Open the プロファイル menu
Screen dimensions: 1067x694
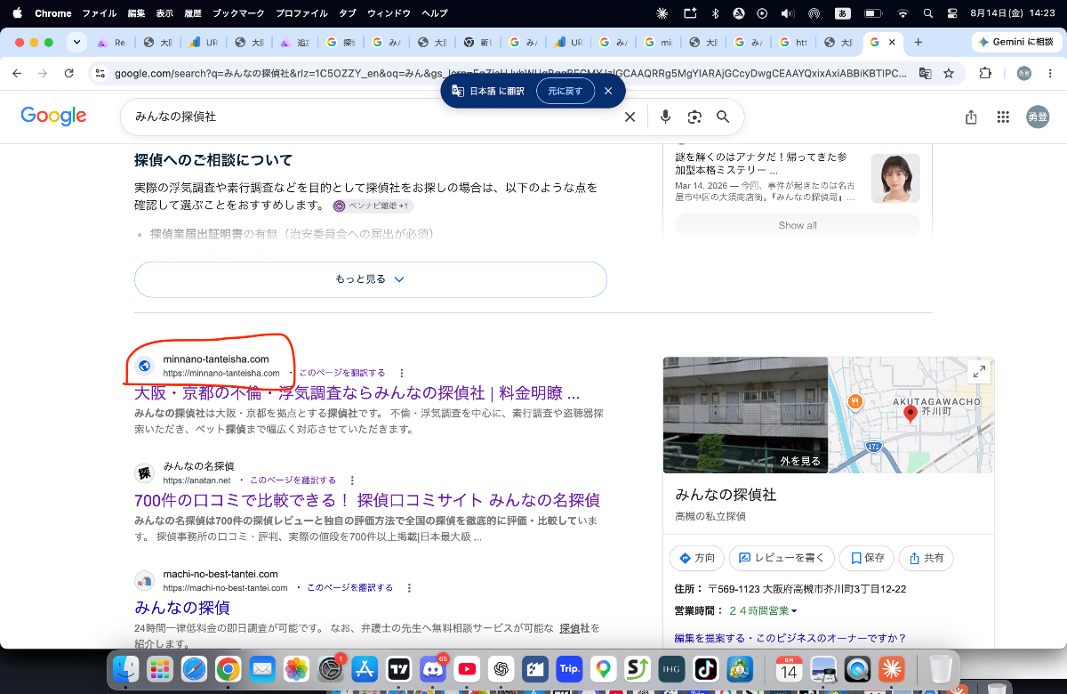click(x=300, y=13)
